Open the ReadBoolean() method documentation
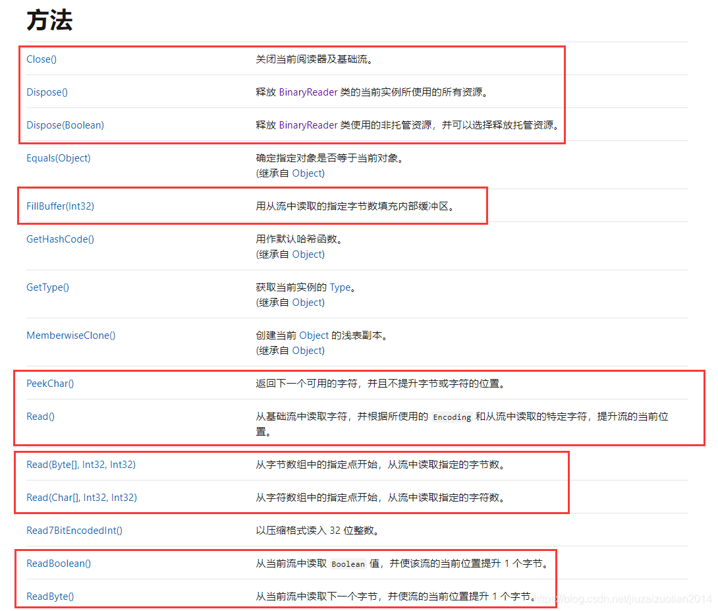Image resolution: width=718 pixels, height=611 pixels. pos(59,564)
